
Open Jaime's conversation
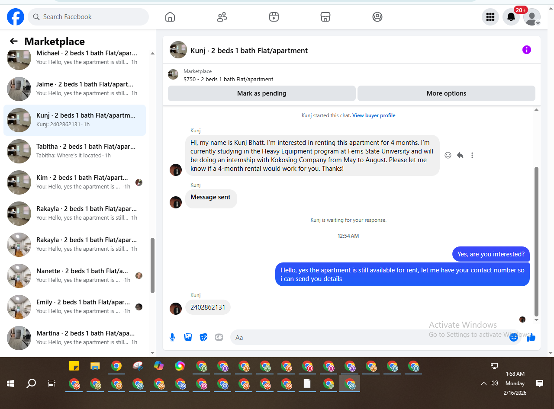[74, 89]
